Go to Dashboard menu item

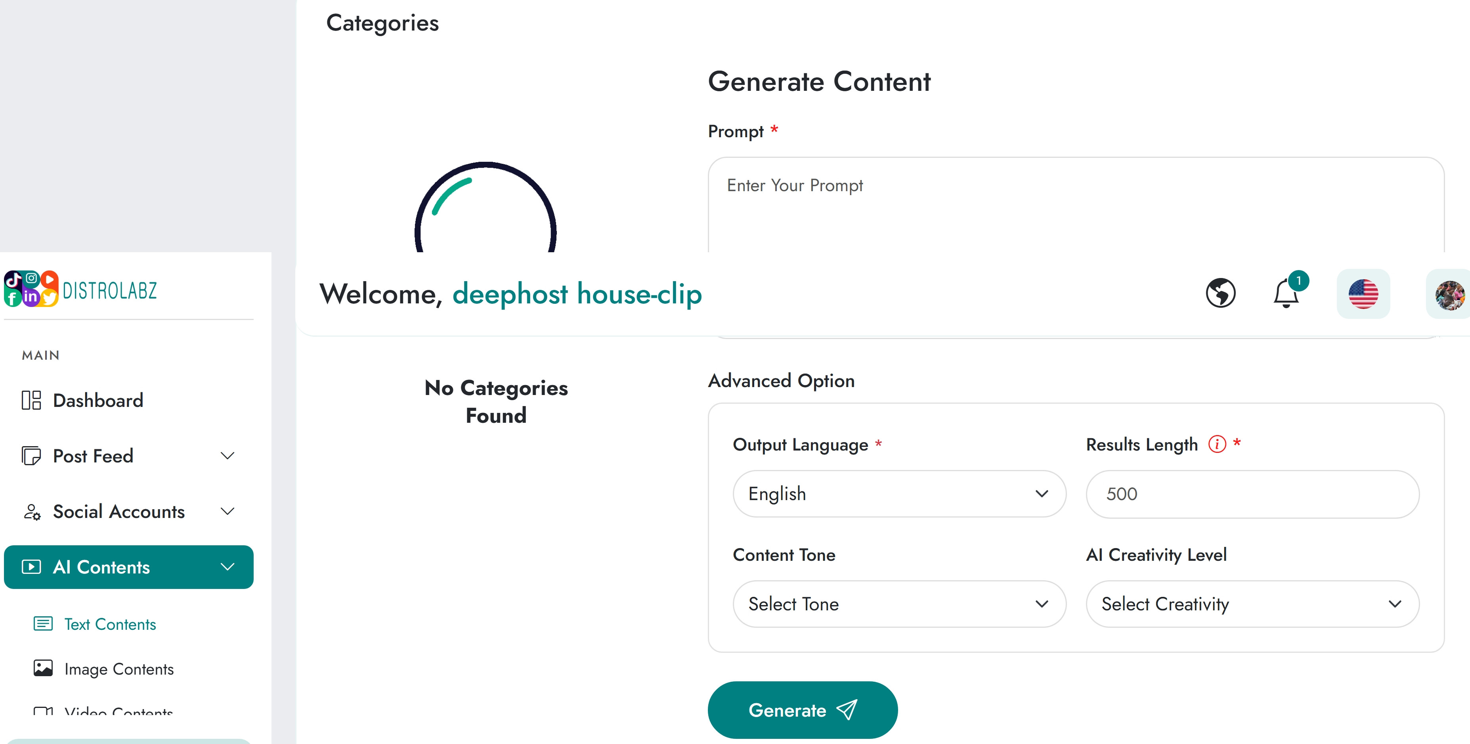(x=98, y=400)
